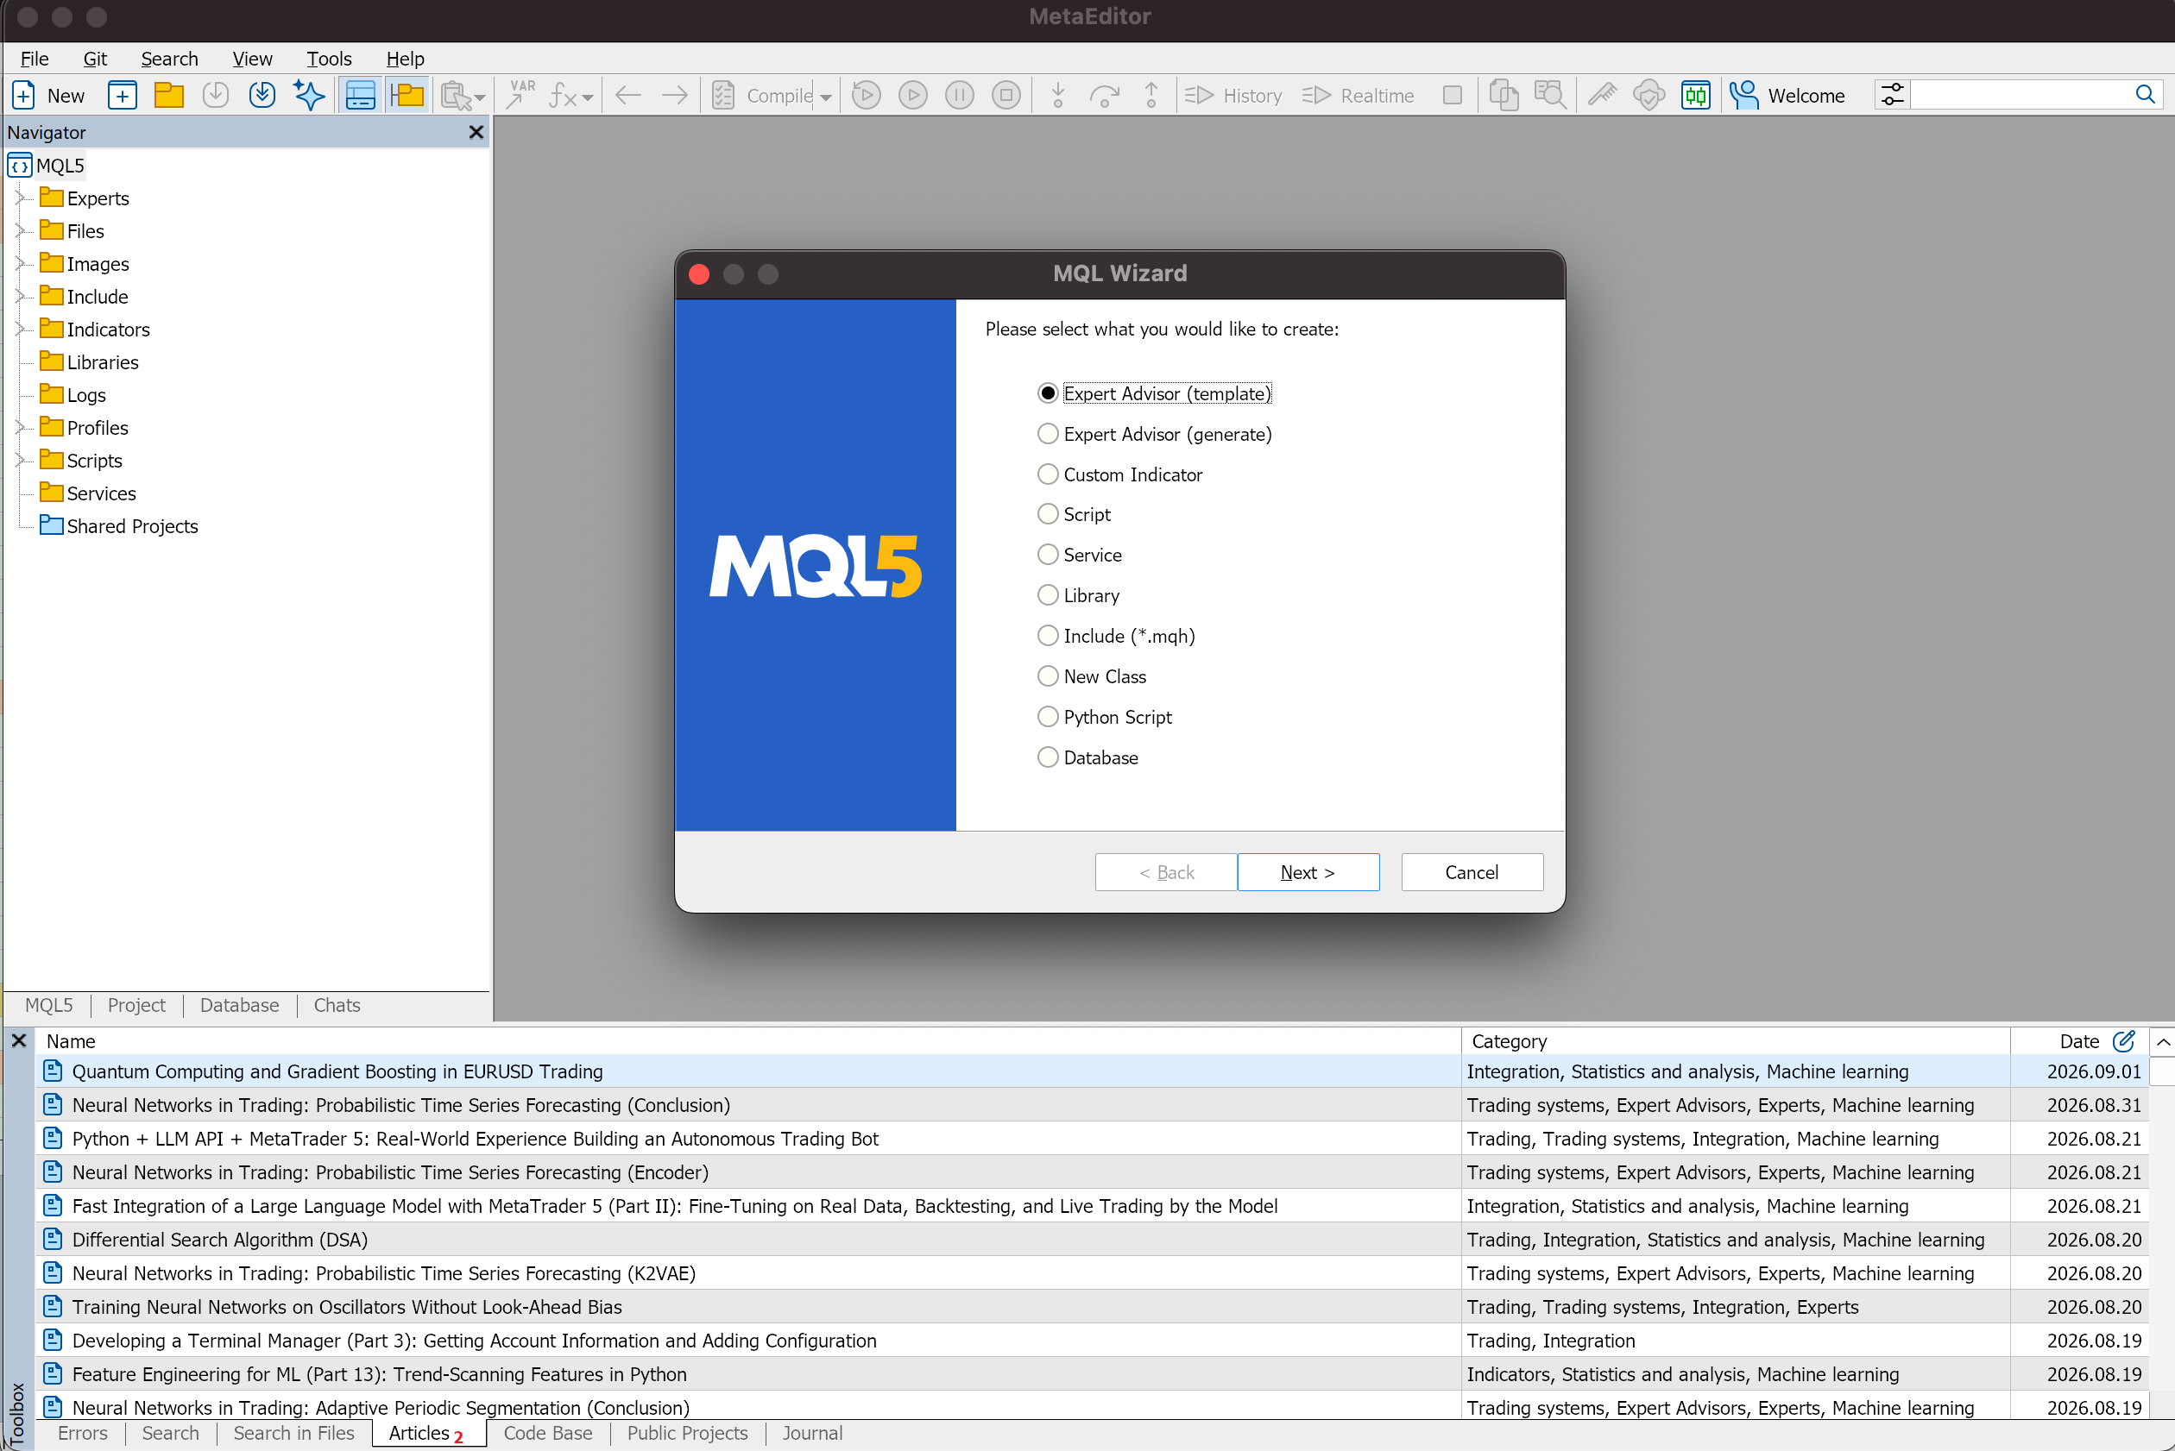Open the File menu
2175x1451 pixels.
point(35,59)
